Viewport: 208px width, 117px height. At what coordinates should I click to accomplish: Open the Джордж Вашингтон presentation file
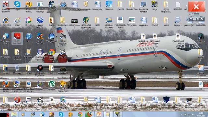click(x=201, y=70)
